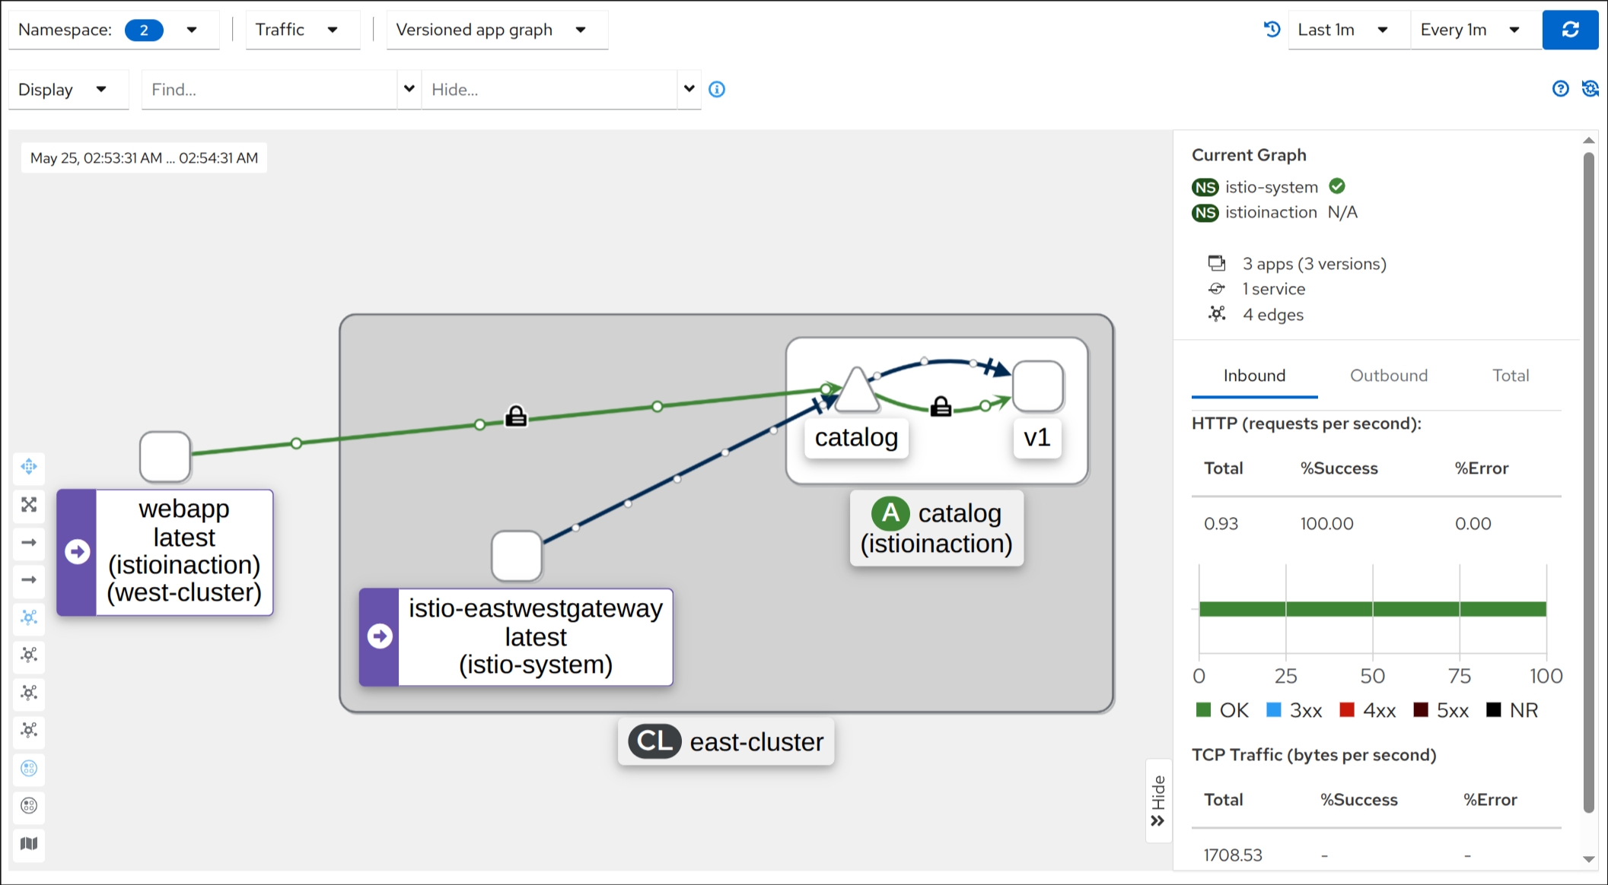1608x885 pixels.
Task: Click the side panel vertical scrollbar
Action: pyautogui.click(x=1588, y=483)
